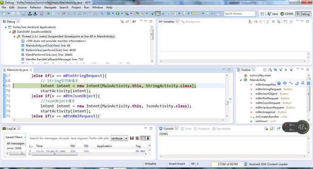The height and width of the screenshot is (169, 313).
Task: Toggle breakpoint marker on line 69
Action: (x=4, y=86)
